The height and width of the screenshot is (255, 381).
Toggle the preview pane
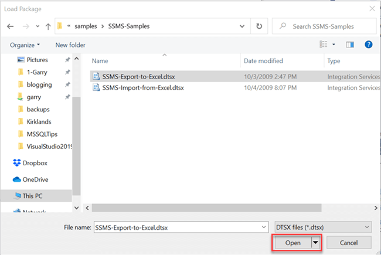[x=350, y=45]
